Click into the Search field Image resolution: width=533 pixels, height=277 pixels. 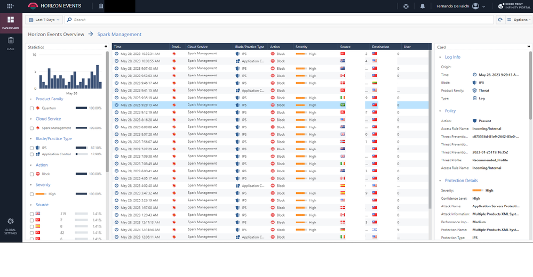[x=279, y=20]
